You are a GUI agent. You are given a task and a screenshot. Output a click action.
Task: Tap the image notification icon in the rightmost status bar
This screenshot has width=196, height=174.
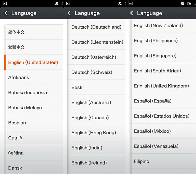coord(131,3)
